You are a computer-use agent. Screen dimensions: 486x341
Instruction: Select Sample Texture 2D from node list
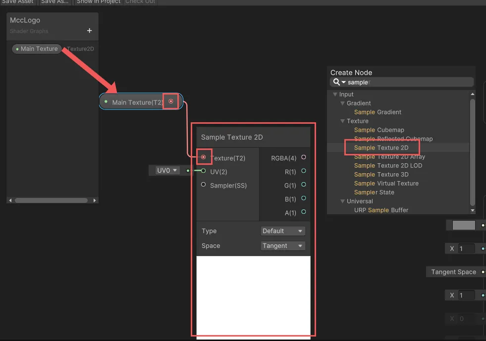coord(381,148)
